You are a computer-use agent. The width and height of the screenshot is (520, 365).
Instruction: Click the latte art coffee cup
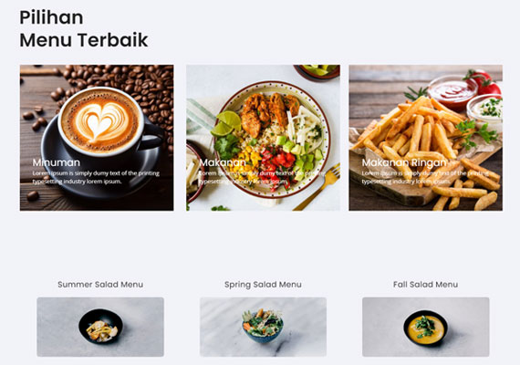(x=101, y=122)
